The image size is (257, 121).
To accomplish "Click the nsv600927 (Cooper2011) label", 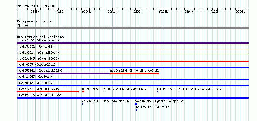I will pos(36,65).
